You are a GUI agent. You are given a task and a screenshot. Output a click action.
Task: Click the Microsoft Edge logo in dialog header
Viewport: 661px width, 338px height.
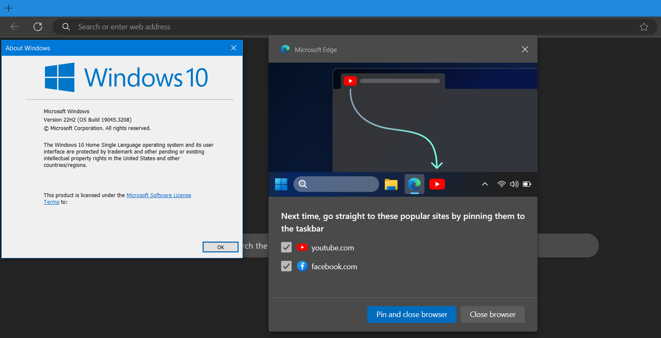[285, 49]
